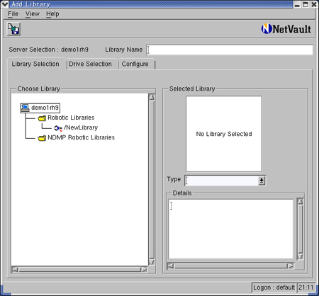Switch to the Library Selection tab
This screenshot has width=319, height=296.
(x=35, y=64)
